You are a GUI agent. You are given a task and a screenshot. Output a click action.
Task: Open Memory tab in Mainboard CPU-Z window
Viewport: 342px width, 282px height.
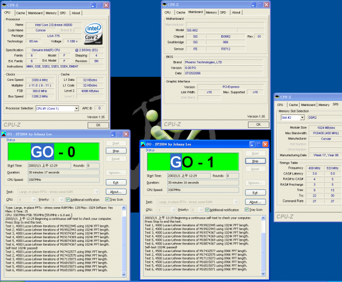(x=212, y=12)
